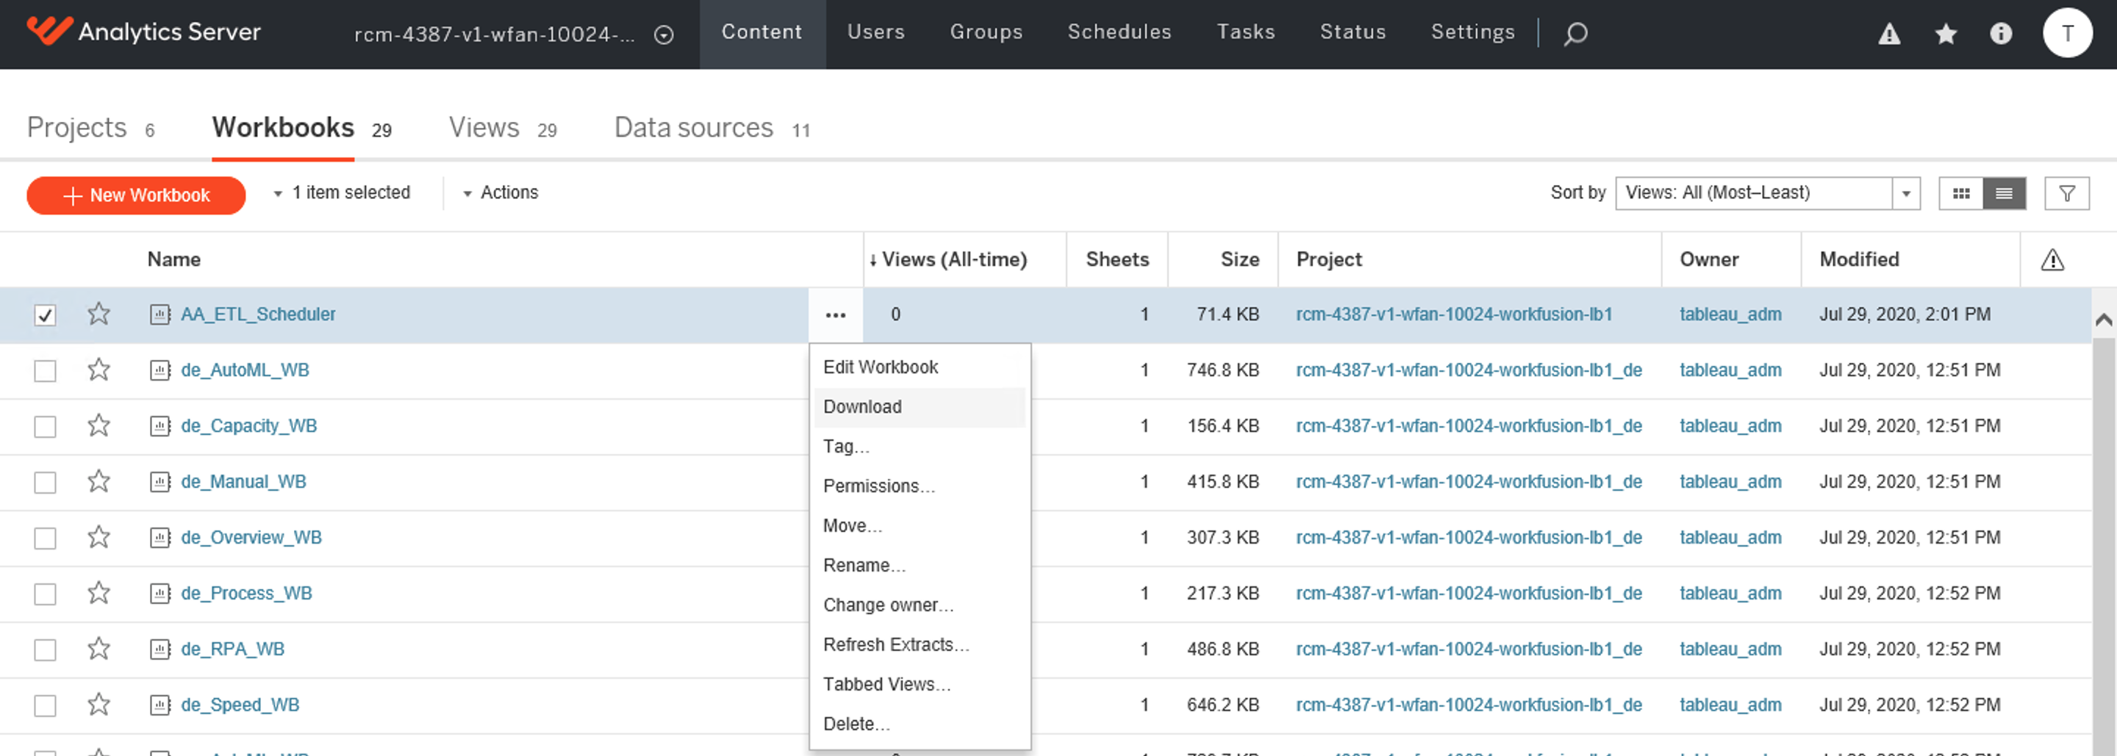Favorite the de_Speed_WB workbook star

[x=98, y=705]
